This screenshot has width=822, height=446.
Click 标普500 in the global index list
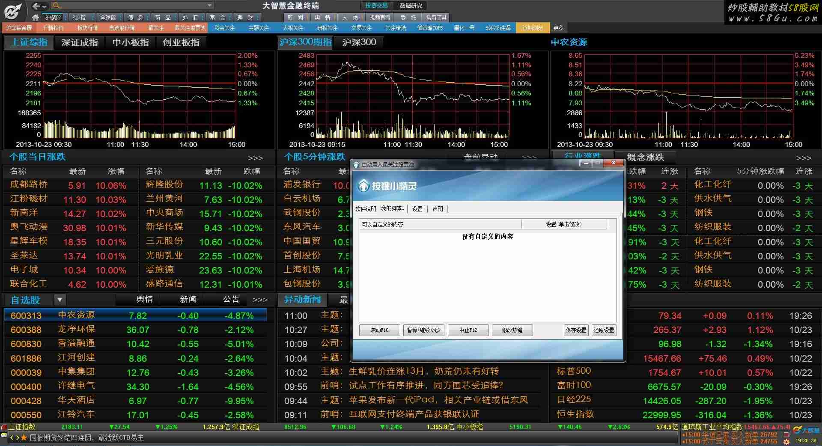574,371
